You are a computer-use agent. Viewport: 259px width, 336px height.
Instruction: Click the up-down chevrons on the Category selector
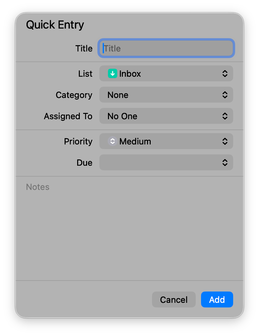coord(225,95)
